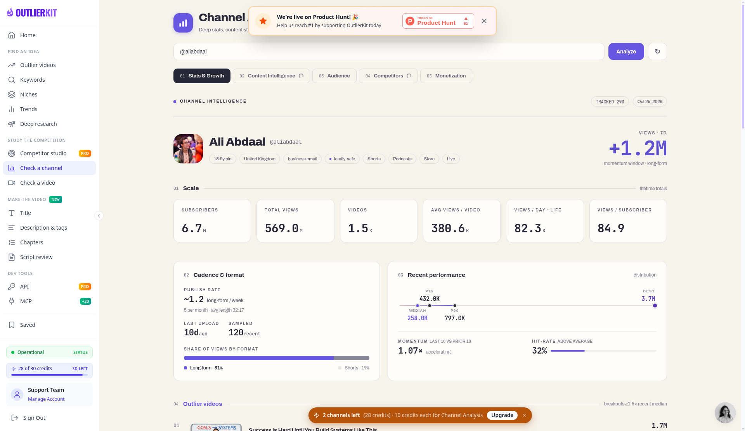The width and height of the screenshot is (745, 431).
Task: Open Script review
Action: (x=49, y=257)
